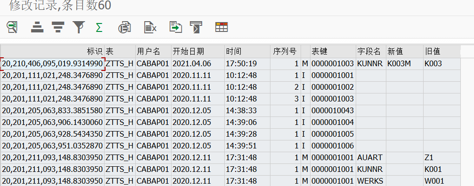Click the field name cell AUART
This screenshot has width=474, height=186.
click(371, 158)
